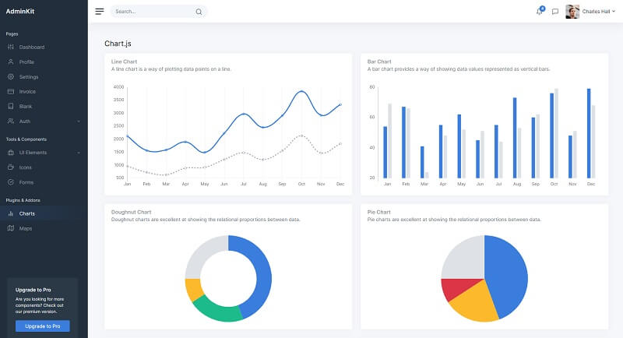This screenshot has height=338, width=623.
Task: Go to the Blank page item
Action: pyautogui.click(x=26, y=106)
